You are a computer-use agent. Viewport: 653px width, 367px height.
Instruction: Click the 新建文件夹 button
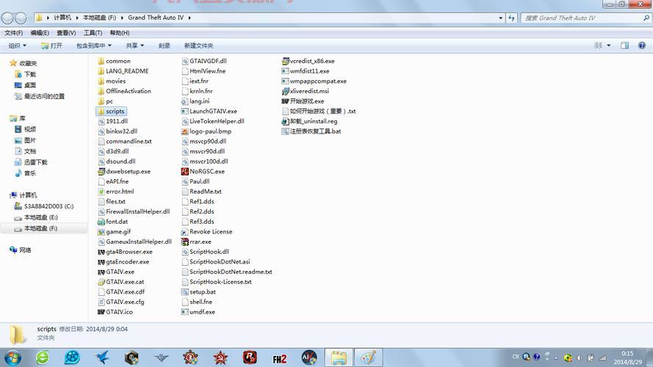coord(198,46)
